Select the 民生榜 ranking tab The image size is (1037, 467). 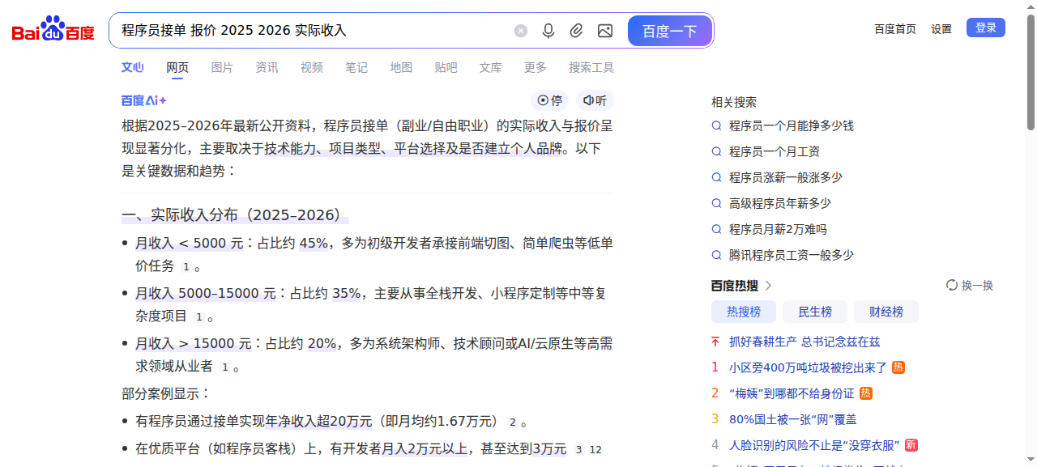point(814,312)
